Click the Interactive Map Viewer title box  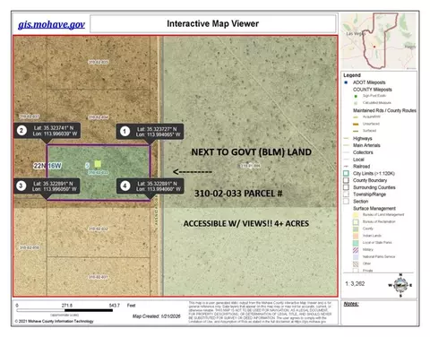pyautogui.click(x=213, y=23)
